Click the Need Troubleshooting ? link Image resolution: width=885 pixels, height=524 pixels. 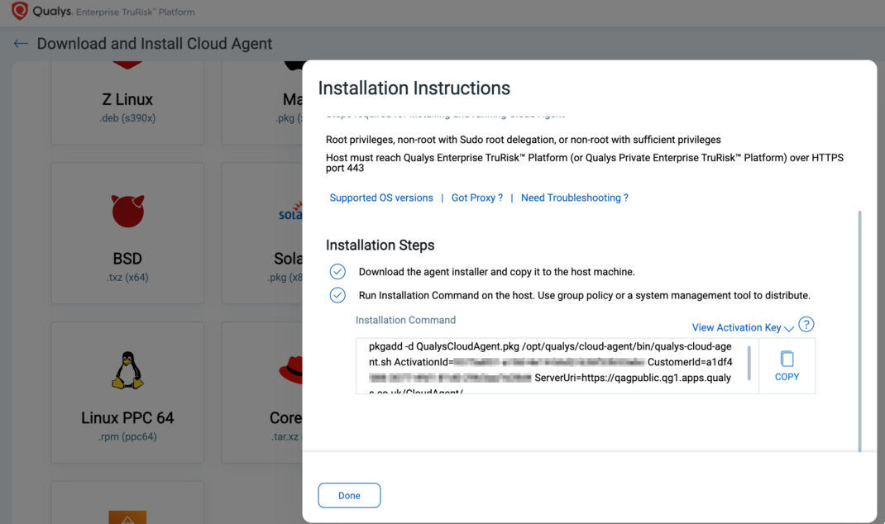(x=575, y=198)
